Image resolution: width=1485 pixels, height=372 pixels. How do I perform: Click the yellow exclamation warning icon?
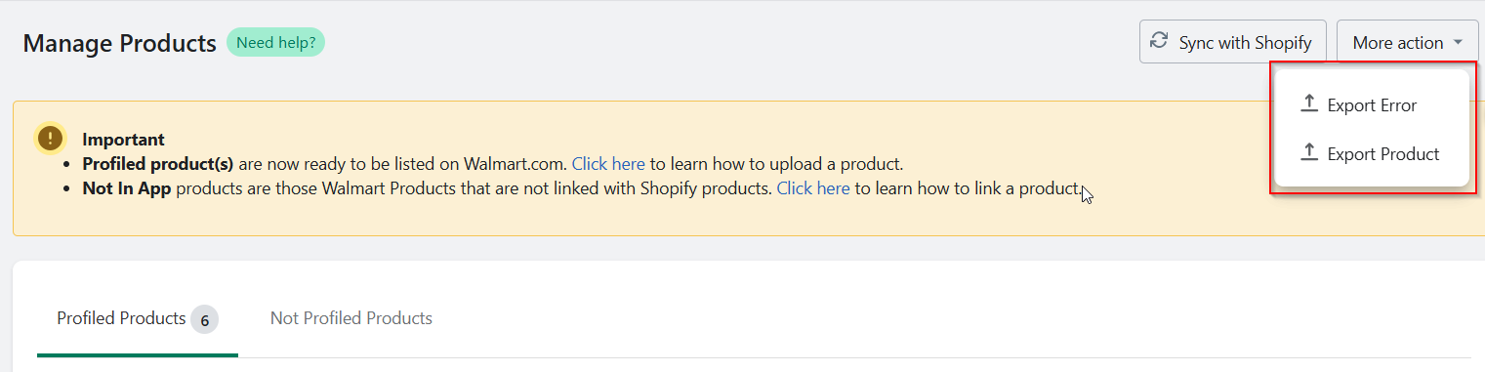click(x=50, y=138)
